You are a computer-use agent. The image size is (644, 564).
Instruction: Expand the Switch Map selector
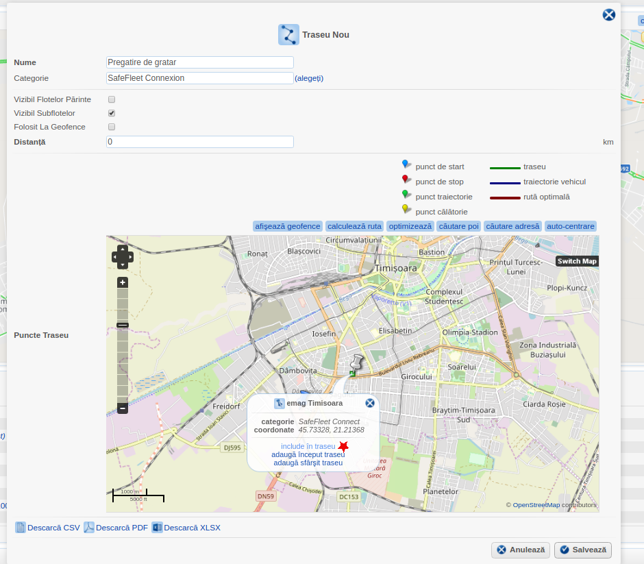click(578, 261)
